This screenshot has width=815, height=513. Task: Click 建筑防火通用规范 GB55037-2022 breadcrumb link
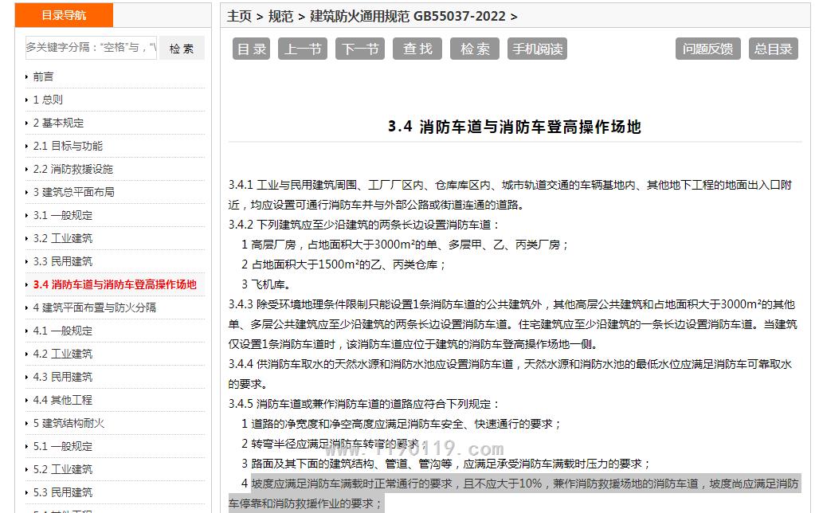pos(408,17)
